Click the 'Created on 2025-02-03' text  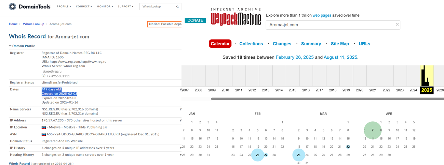tap(59, 94)
